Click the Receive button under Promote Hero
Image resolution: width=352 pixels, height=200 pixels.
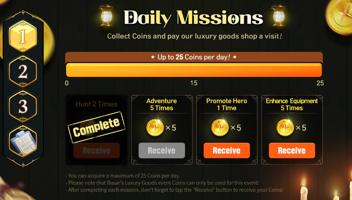(227, 150)
